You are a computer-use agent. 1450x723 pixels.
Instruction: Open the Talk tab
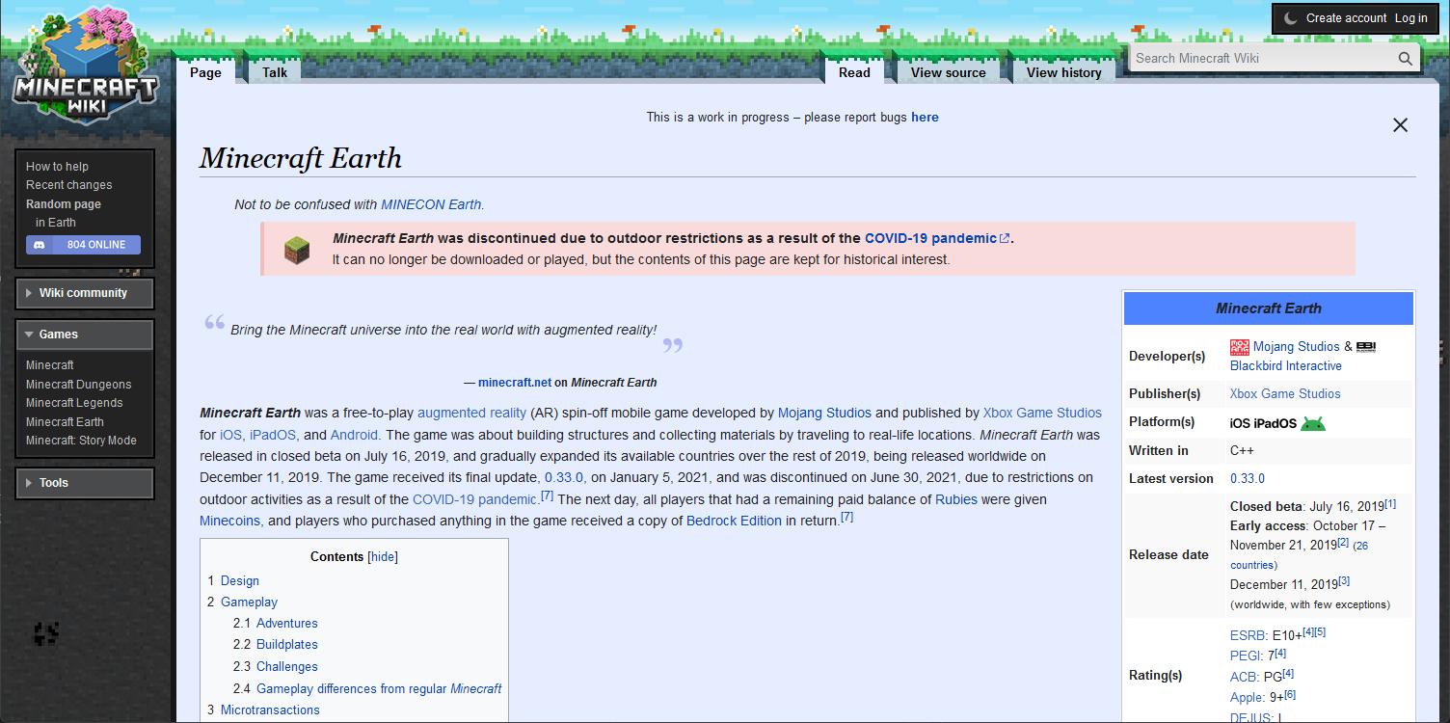[x=275, y=72]
